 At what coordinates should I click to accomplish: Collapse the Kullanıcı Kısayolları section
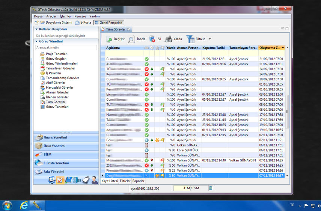[x=36, y=29]
